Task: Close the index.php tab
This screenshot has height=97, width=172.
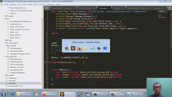Action: [x=123, y=8]
